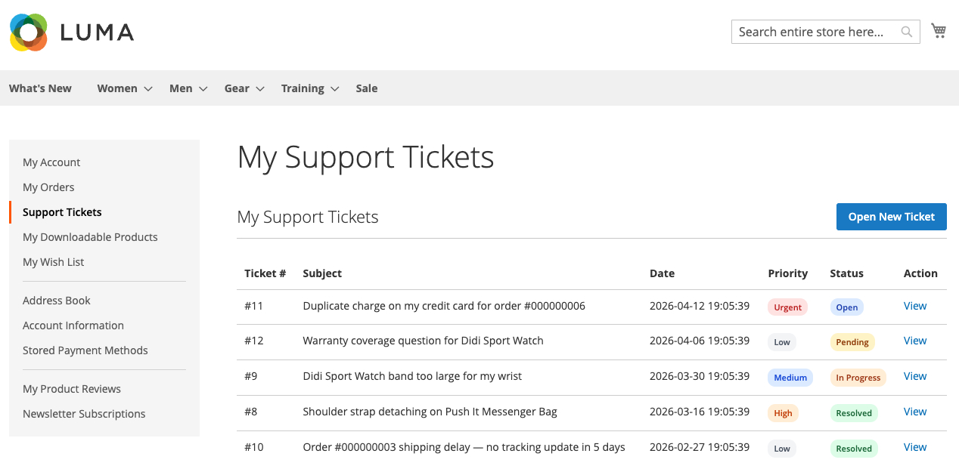The image size is (959, 469).
Task: View ticket #10 shipping delay
Action: [x=915, y=447]
